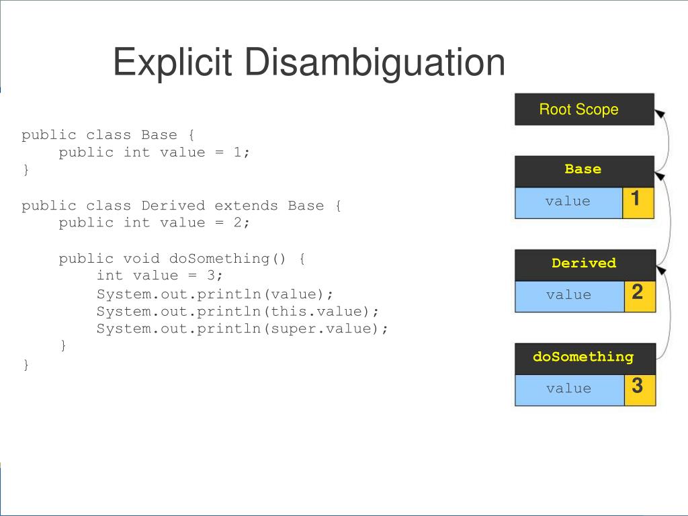Select the Base scope header
This screenshot has height=516, width=688.
point(585,171)
